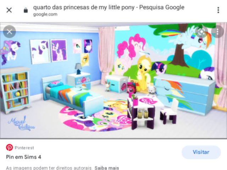Screen dimensions: 227x170
Task: Click the lock site-security icon
Action: pos(26,10)
